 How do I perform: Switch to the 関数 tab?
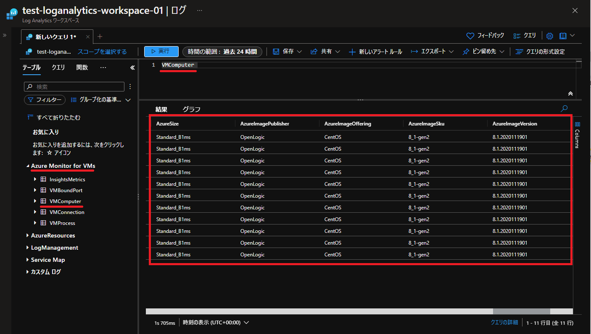pyautogui.click(x=82, y=67)
